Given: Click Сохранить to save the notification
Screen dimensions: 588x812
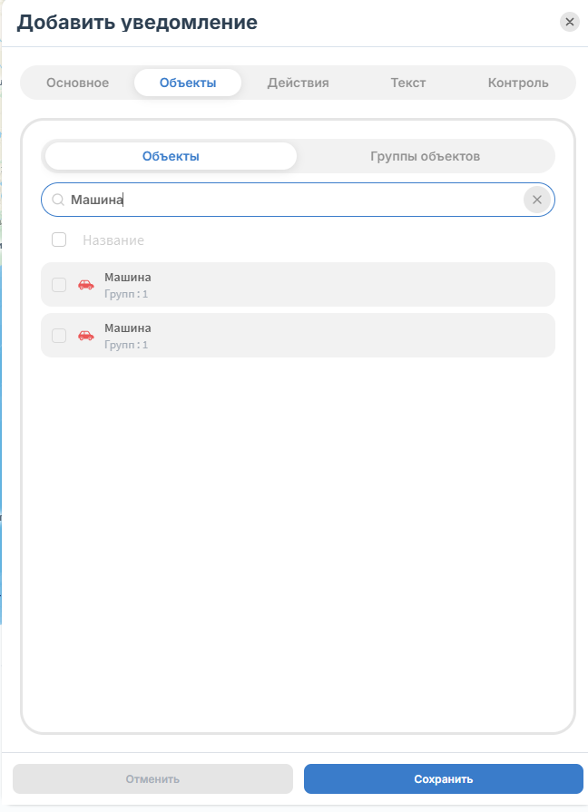Looking at the screenshot, I should pos(444,778).
